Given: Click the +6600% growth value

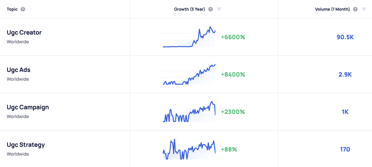Looking at the screenshot, I should point(233,37).
